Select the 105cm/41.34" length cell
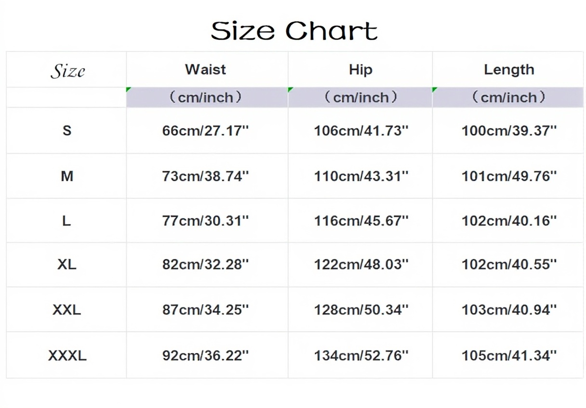Screen dimensions: 586x408 [509, 356]
